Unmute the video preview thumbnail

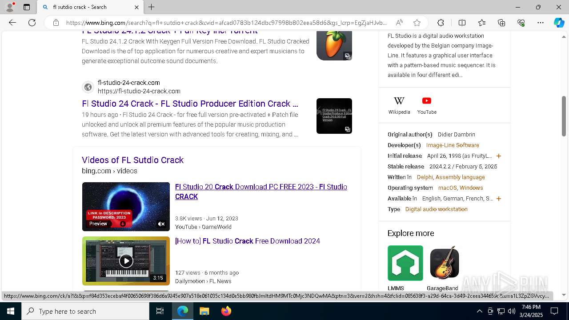(x=162, y=224)
